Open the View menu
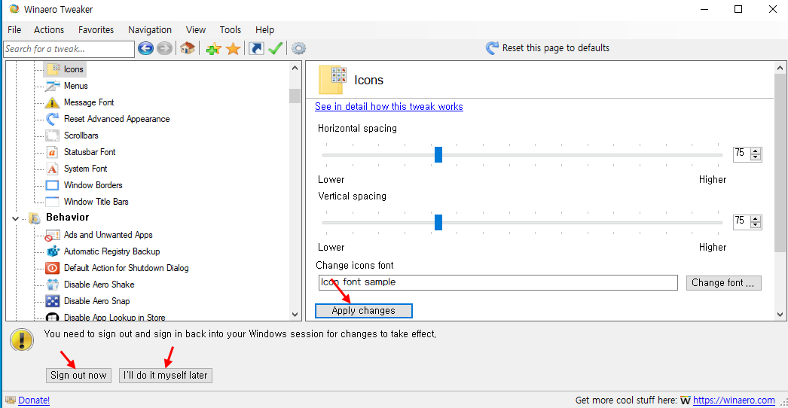The width and height of the screenshot is (788, 408). pos(195,29)
